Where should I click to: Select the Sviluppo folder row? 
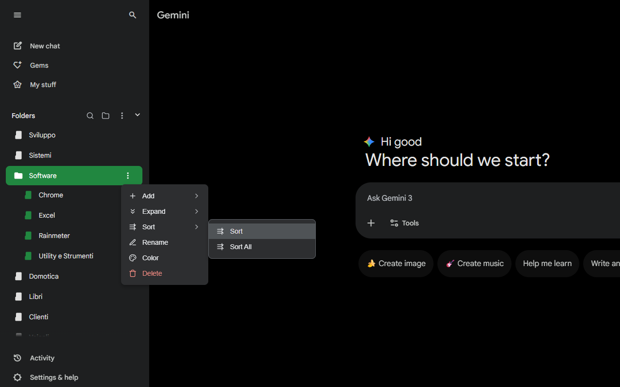click(x=74, y=135)
